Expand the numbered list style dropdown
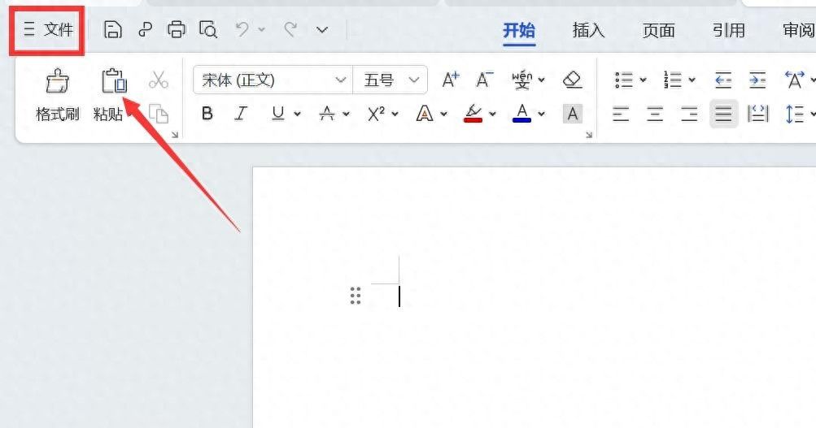This screenshot has width=816, height=428. (x=692, y=80)
